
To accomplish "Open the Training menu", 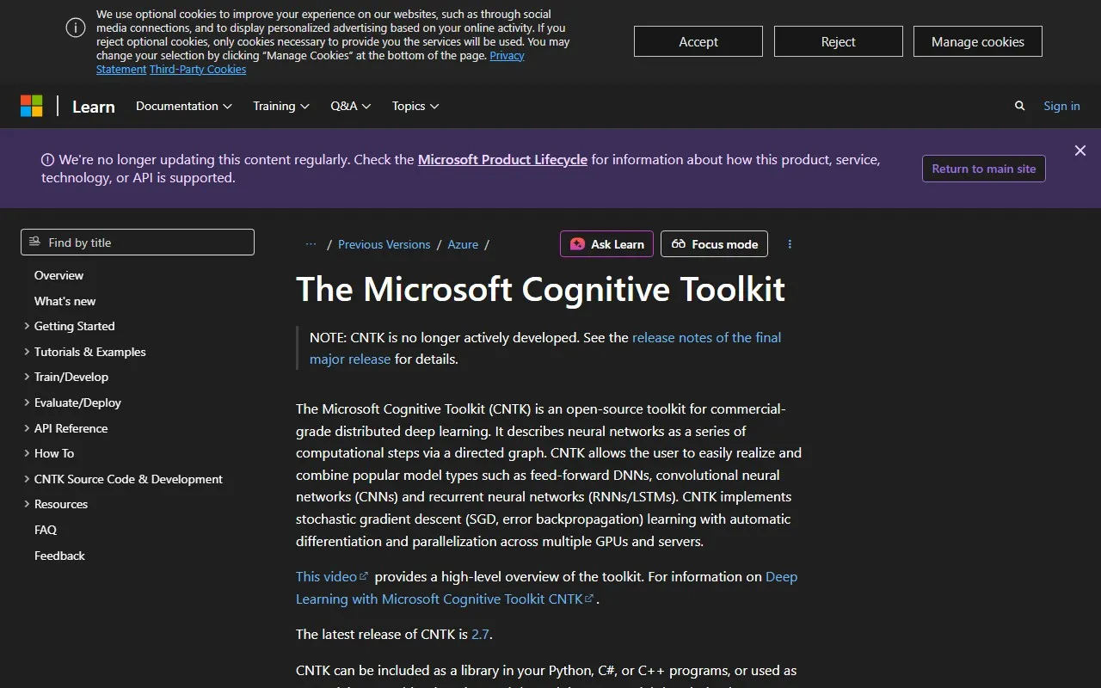I will coord(280,106).
